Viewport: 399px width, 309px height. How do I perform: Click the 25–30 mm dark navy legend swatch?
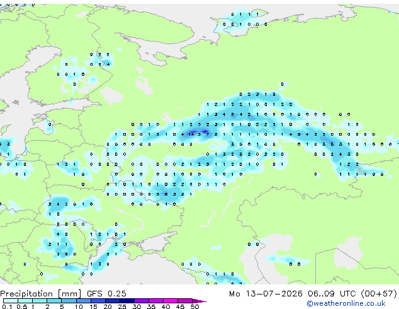tap(126, 301)
